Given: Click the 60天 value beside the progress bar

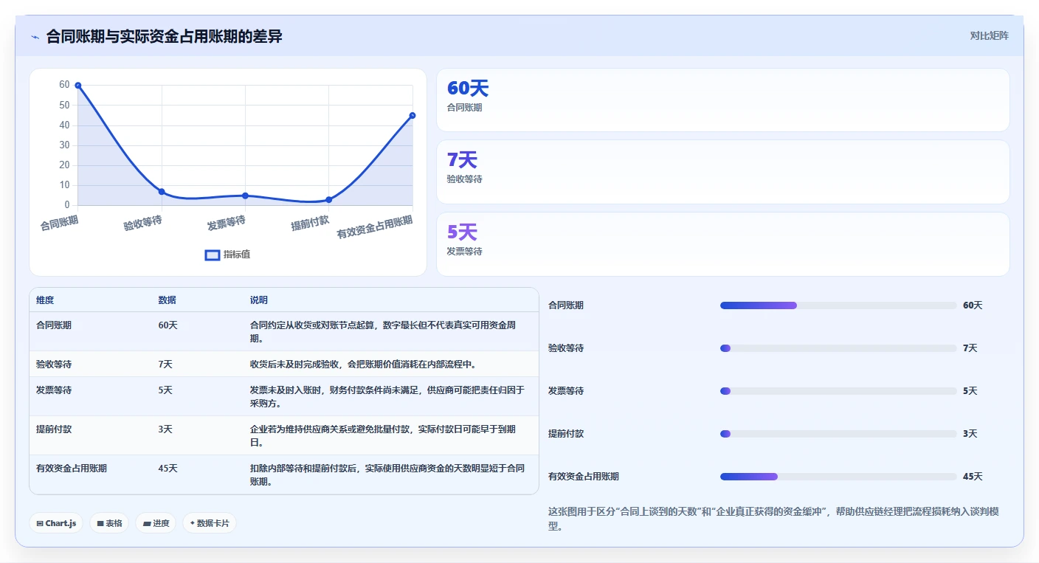Looking at the screenshot, I should click(973, 305).
